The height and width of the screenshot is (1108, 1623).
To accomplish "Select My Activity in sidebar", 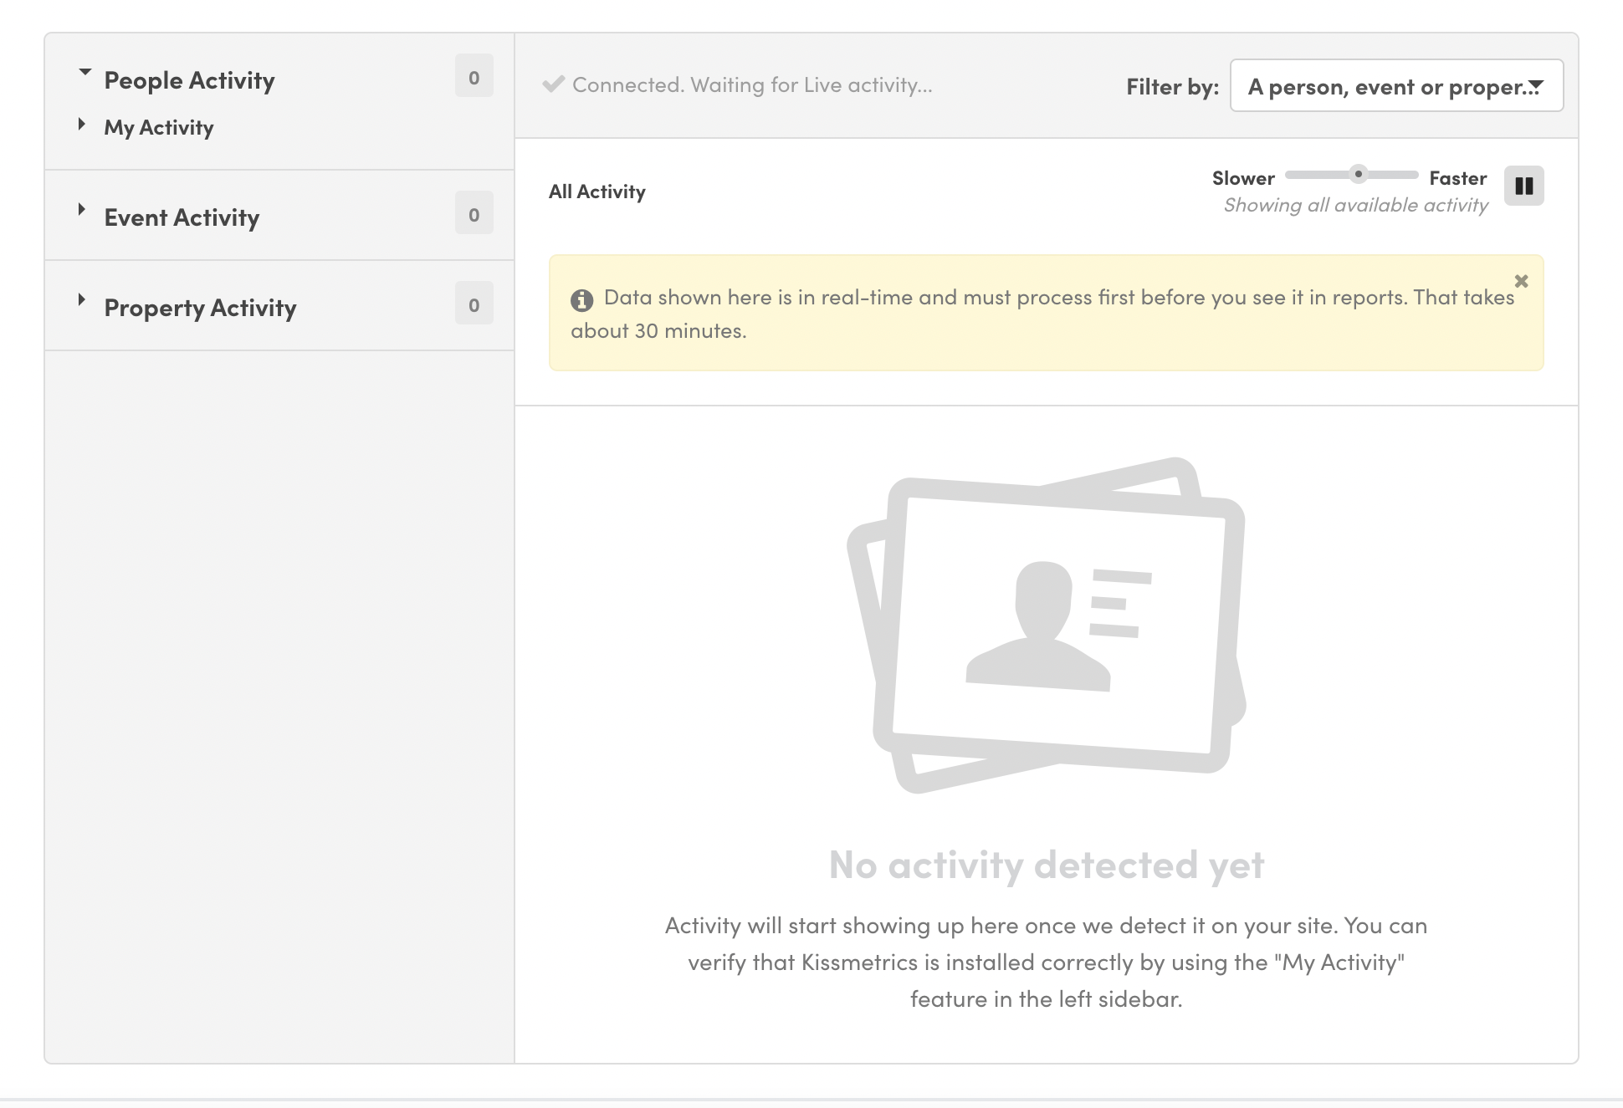I will click(159, 127).
